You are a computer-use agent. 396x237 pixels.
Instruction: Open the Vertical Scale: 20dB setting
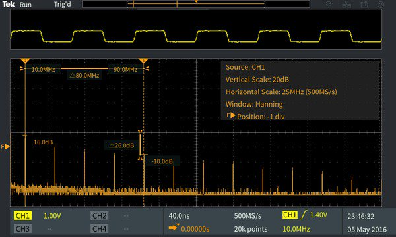tap(257, 80)
